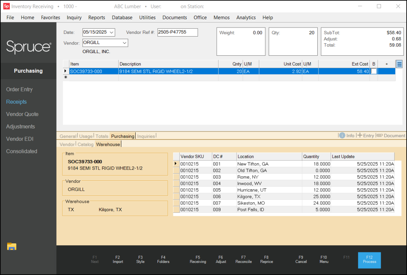Click the F7 Reconcile button
The image size is (407, 275).
pyautogui.click(x=243, y=260)
